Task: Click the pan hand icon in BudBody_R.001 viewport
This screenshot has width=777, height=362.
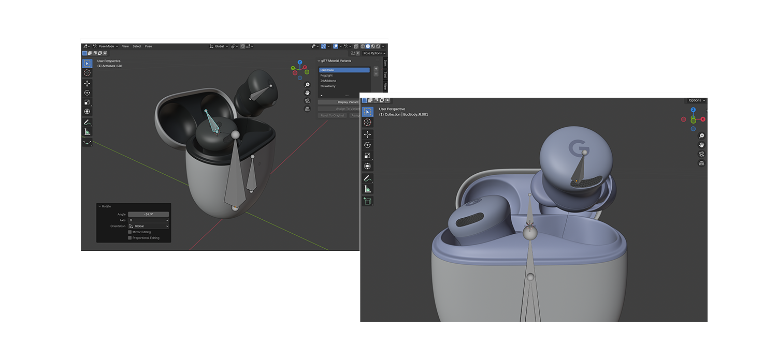Action: pyautogui.click(x=702, y=145)
